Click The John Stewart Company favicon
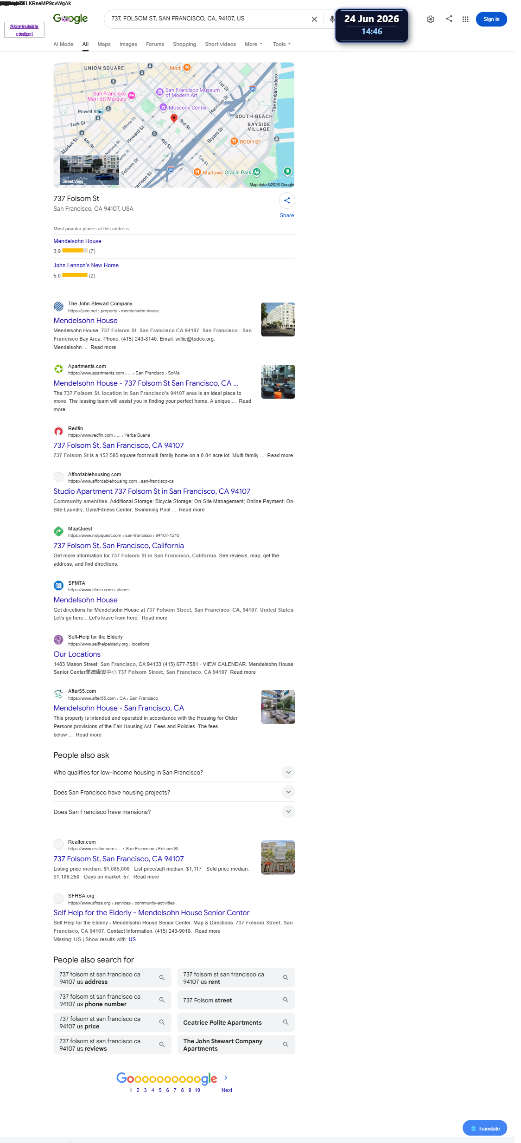Screen dimensions: 521x1143 point(58,306)
